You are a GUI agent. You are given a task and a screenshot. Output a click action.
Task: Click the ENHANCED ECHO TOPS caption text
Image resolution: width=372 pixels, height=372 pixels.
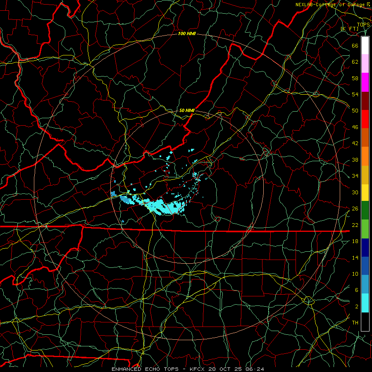pos(145,369)
